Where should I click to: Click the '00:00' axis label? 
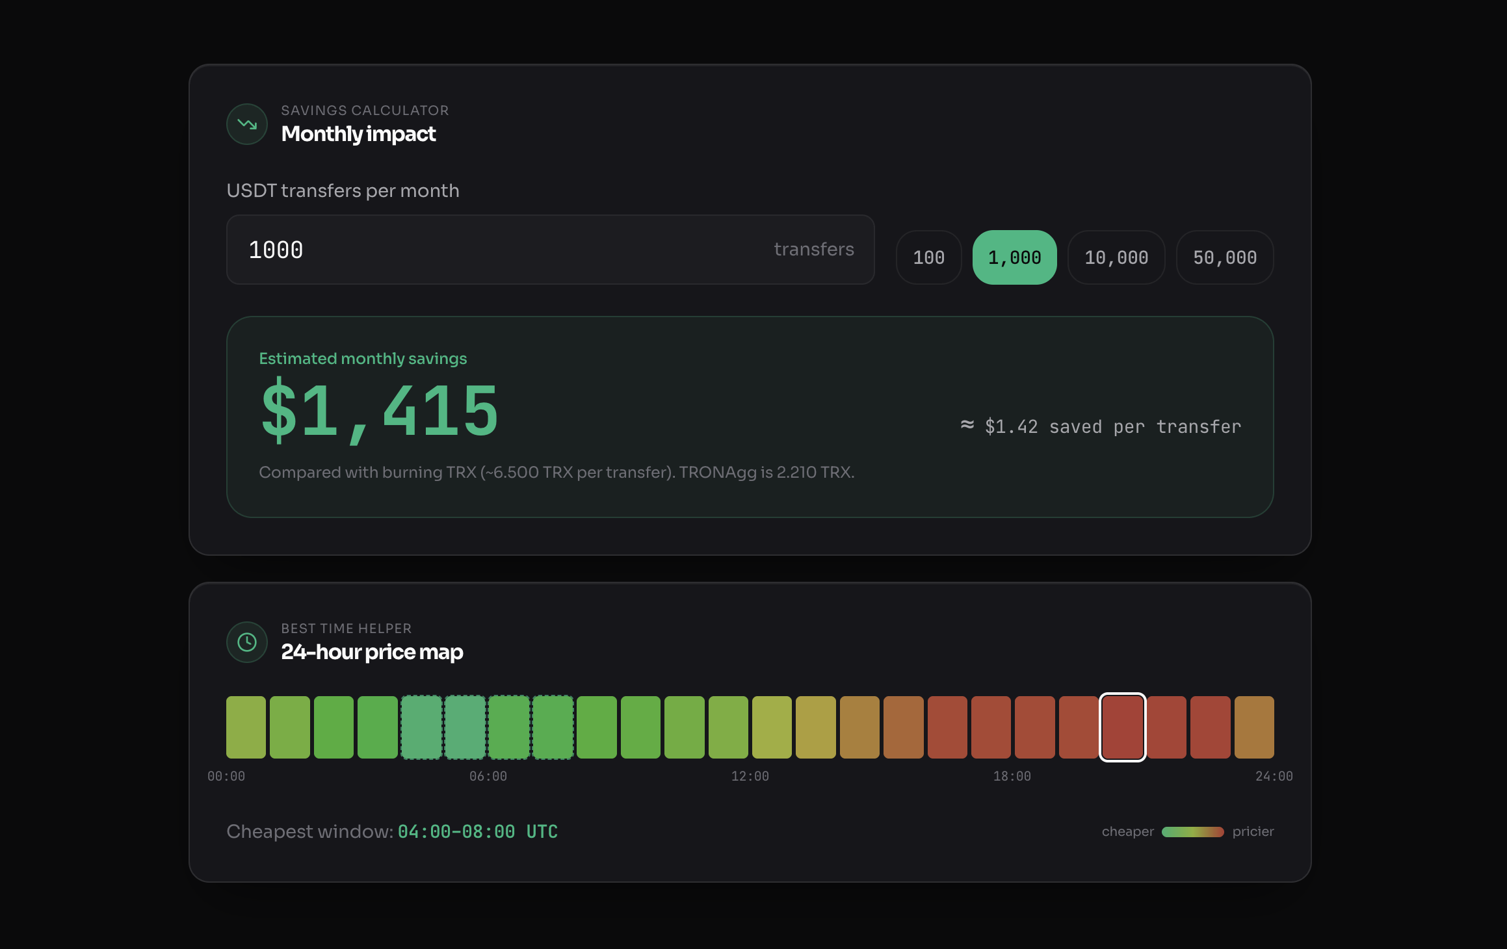tap(226, 776)
